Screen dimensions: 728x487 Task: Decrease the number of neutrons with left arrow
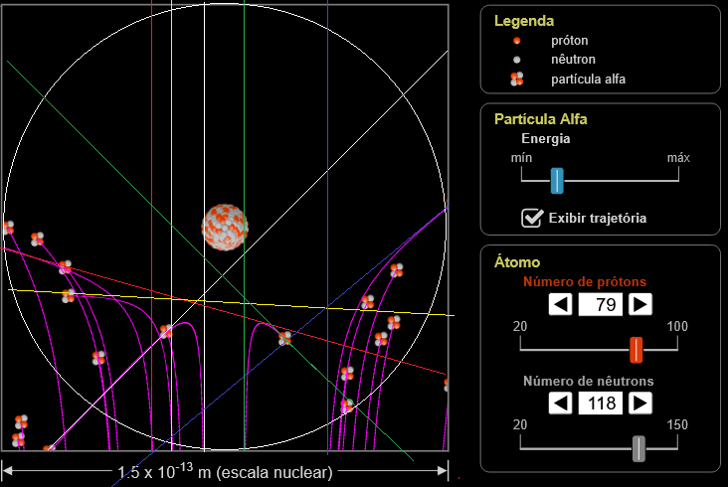click(x=561, y=403)
